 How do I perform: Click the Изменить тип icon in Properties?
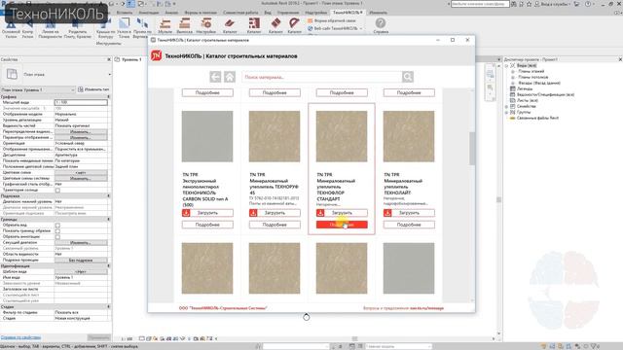[80, 89]
